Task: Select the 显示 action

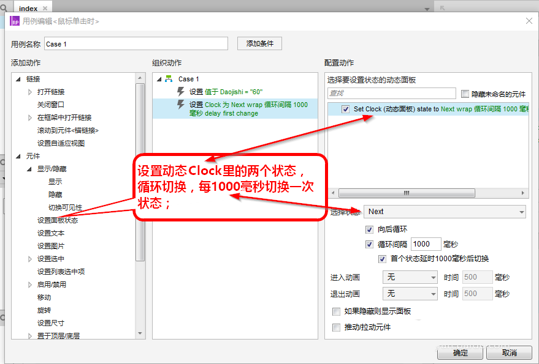Action: 55,182
